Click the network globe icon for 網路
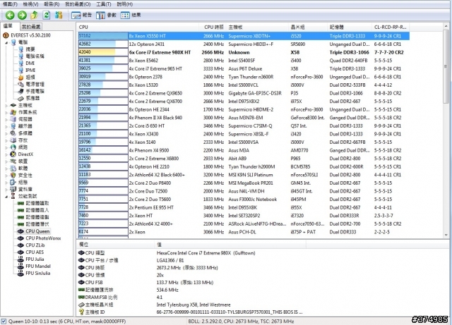The height and width of the screenshot is (325, 452). tap(13, 147)
